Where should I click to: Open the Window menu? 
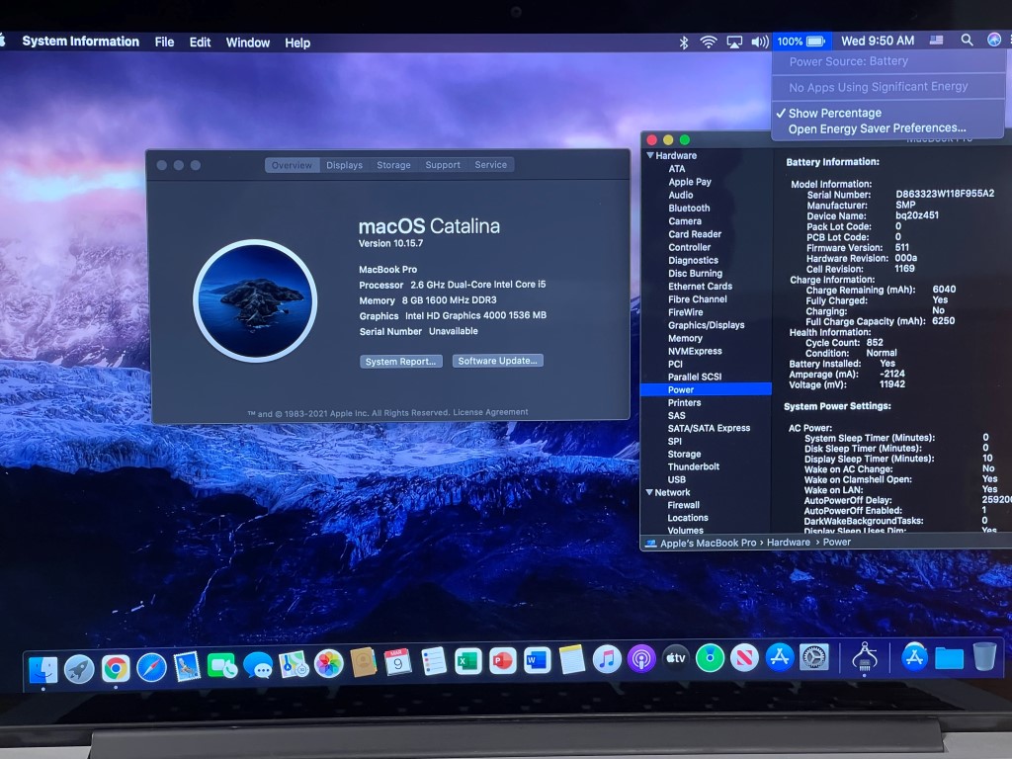tap(247, 42)
